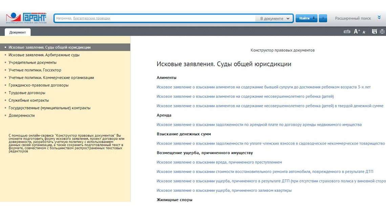This screenshot has height=216, width=386.
Task: Click the "бухгалтерские проводки" example query
Action: 91,19
